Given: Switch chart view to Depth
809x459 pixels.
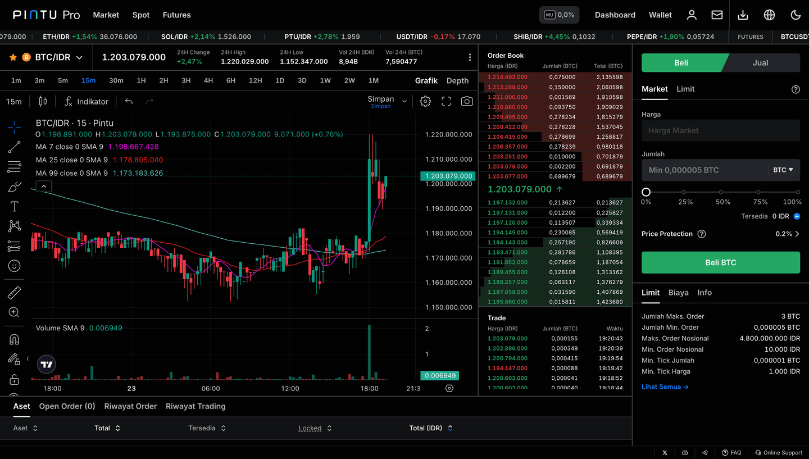Looking at the screenshot, I should [x=457, y=80].
